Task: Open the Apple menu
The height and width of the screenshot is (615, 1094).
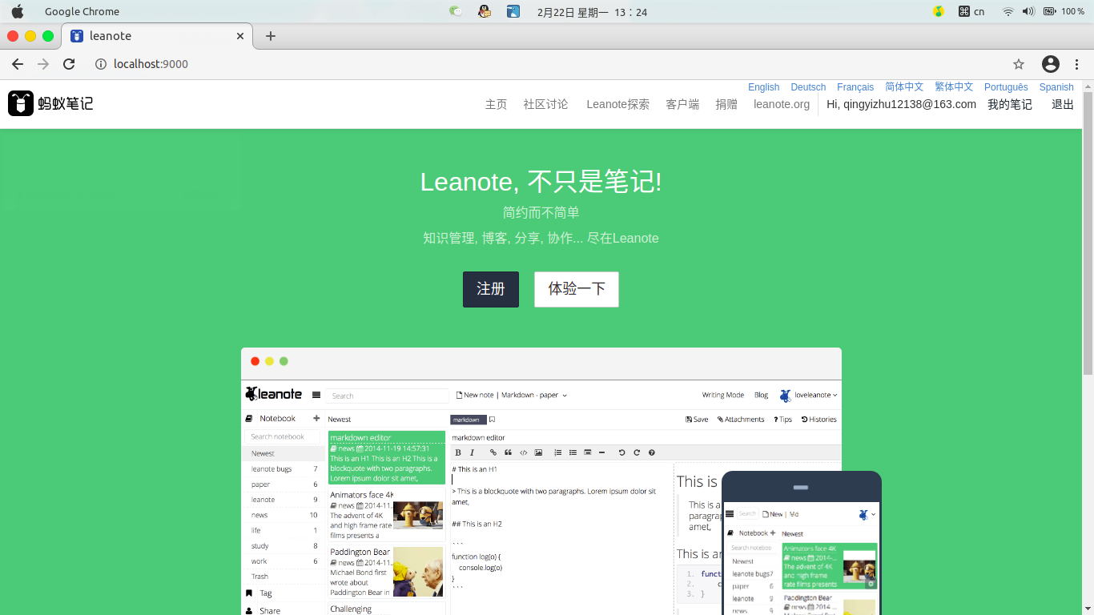Action: (x=17, y=11)
